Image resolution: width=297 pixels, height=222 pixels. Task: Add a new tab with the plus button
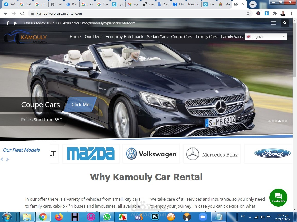253,4
